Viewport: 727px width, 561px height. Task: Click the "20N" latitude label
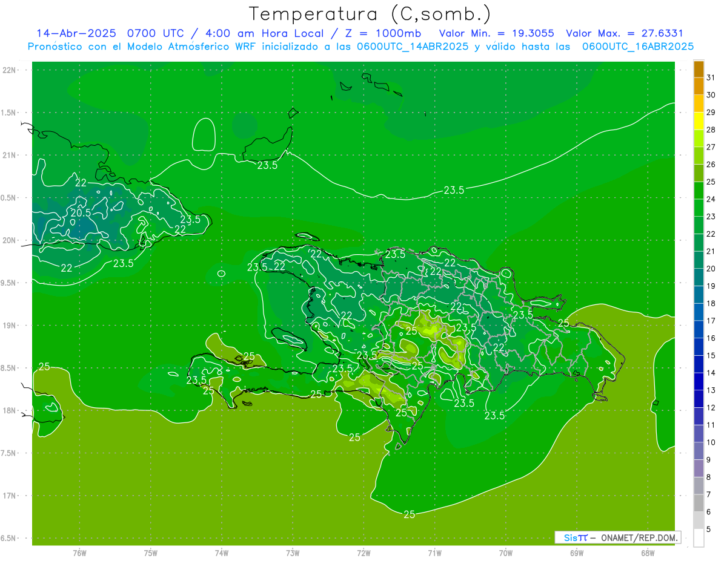coord(8,240)
